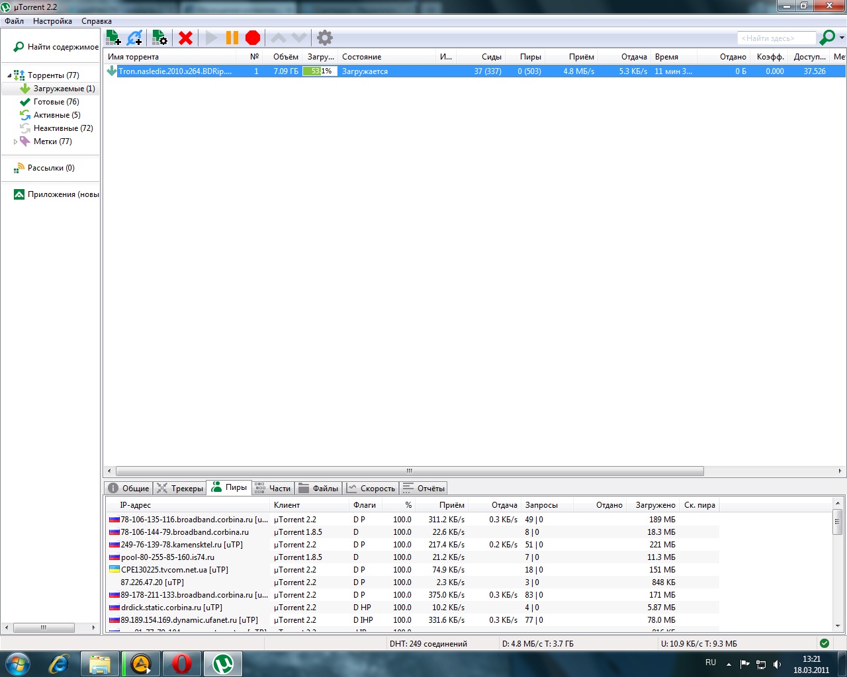Select peer CPE130225.tvcom.net.ua
Screen dimensions: 847x677
412,570
